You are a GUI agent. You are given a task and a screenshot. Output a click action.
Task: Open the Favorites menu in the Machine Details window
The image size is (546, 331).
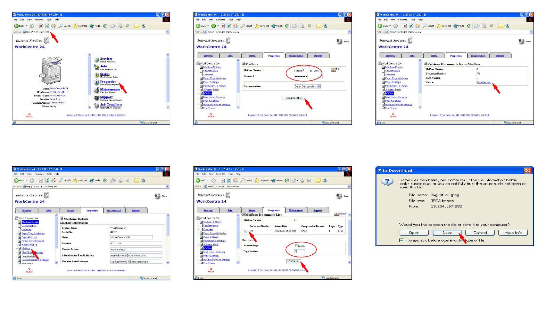(39, 174)
